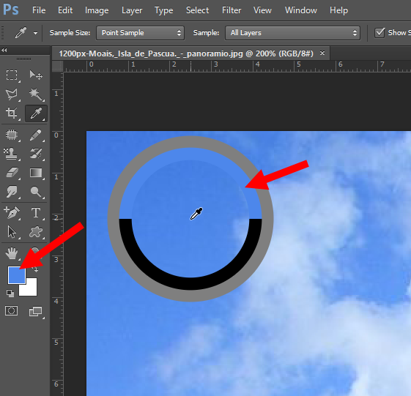Pick the Clone Stamp tool
Image resolution: width=411 pixels, height=396 pixels.
(x=12, y=154)
